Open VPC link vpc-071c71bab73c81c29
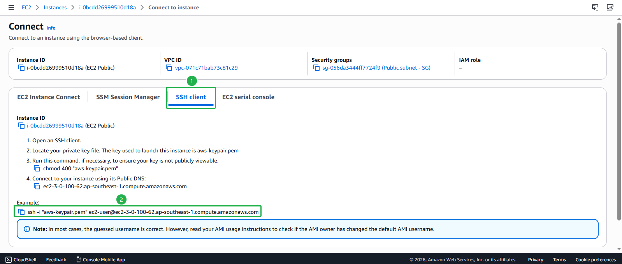 pos(206,68)
